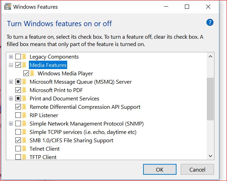Click the folder icon beside Microsoft Print to PDF
Image resolution: width=227 pixels, height=181 pixels.
(x=24, y=90)
